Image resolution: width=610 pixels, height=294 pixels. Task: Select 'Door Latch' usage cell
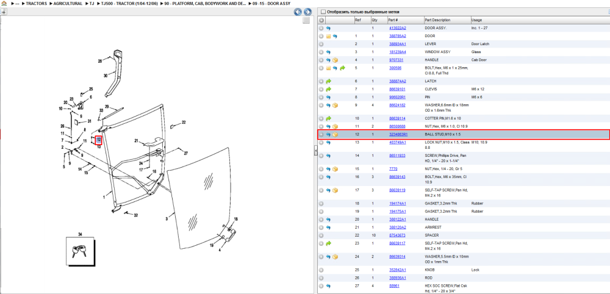(x=480, y=45)
